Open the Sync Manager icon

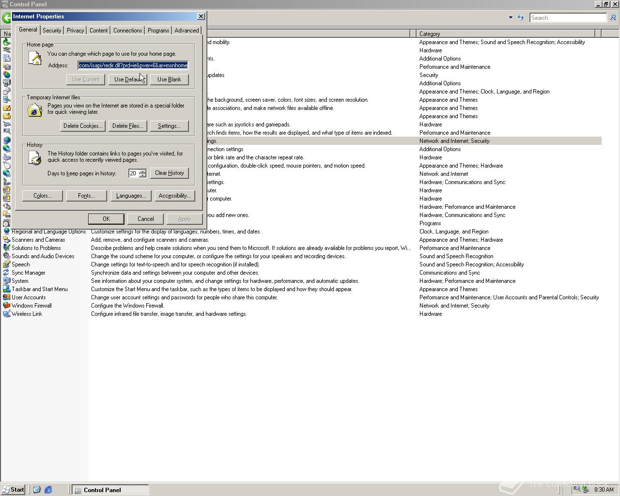click(6, 273)
